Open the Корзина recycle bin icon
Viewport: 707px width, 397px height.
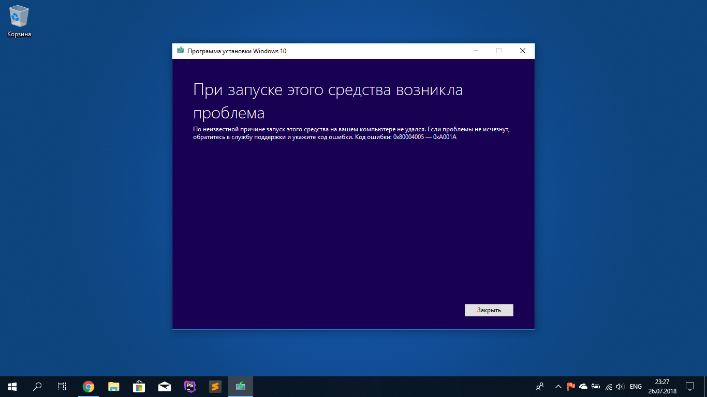pos(19,22)
